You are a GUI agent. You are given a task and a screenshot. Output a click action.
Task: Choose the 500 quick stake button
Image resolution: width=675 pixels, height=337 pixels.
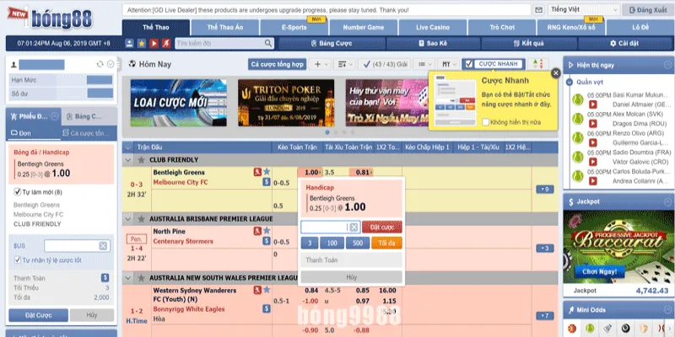(358, 243)
